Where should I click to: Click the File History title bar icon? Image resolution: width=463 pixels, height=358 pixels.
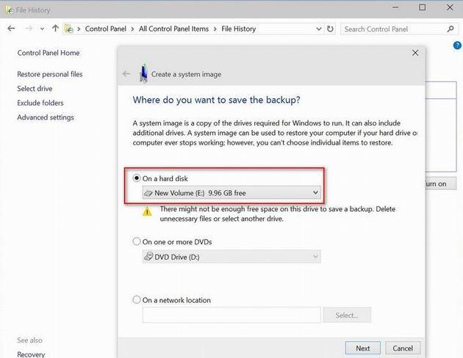pos(10,10)
